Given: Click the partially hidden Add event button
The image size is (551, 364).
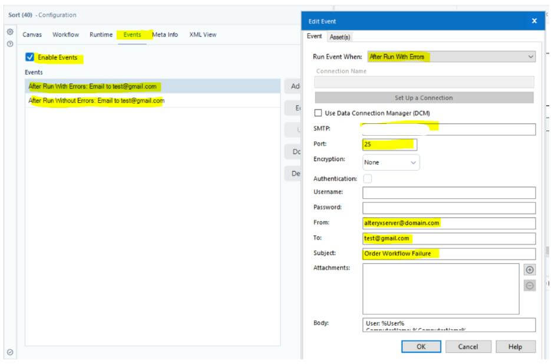Looking at the screenshot, I should tap(293, 86).
